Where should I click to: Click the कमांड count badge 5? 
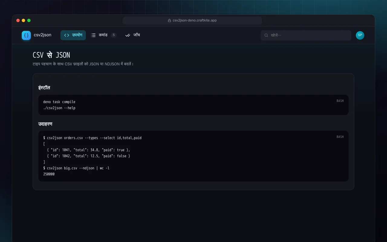114,35
